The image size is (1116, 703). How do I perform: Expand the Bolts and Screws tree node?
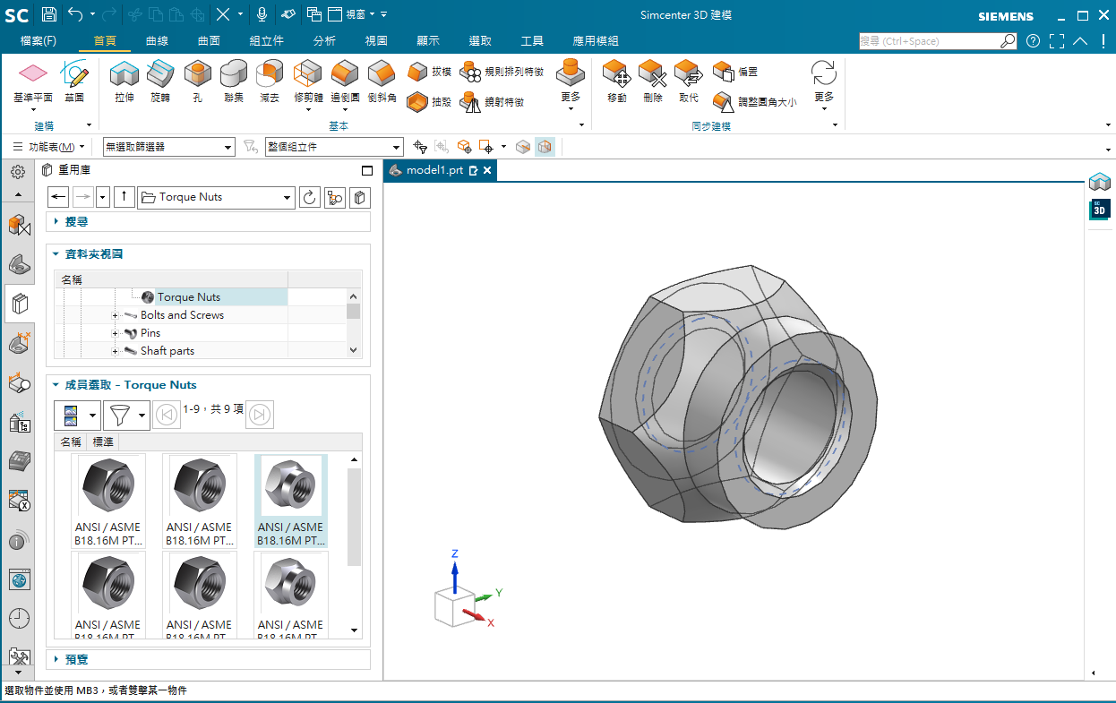tap(115, 315)
